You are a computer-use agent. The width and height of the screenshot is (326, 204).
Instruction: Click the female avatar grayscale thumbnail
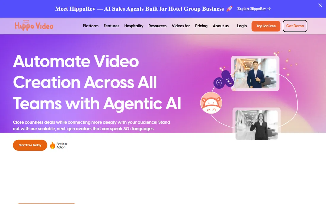[x=256, y=125]
